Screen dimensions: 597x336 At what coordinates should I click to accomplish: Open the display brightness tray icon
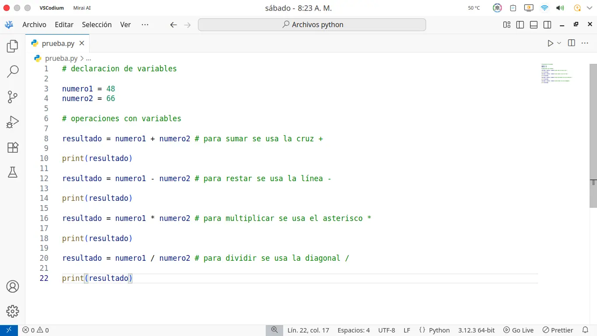[528, 8]
